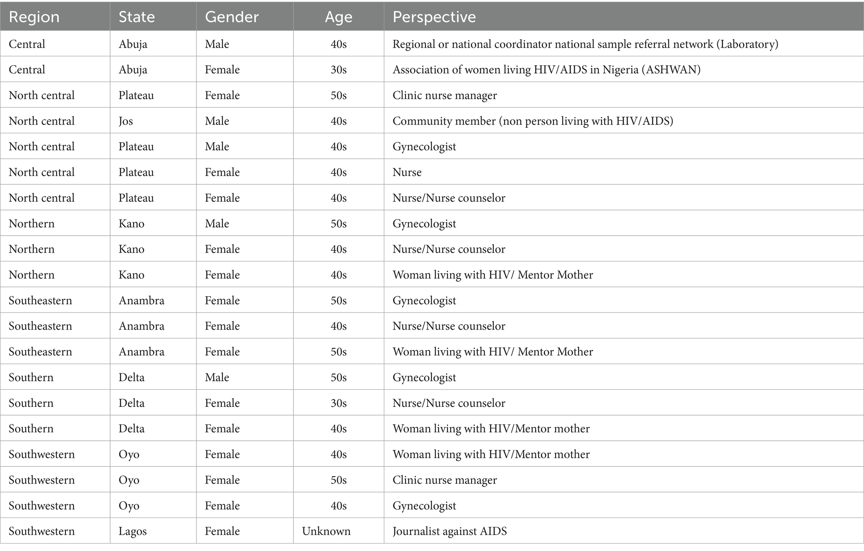The height and width of the screenshot is (551, 864).
Task: Select the Journalist against AIDS cell
Action: tap(449, 531)
